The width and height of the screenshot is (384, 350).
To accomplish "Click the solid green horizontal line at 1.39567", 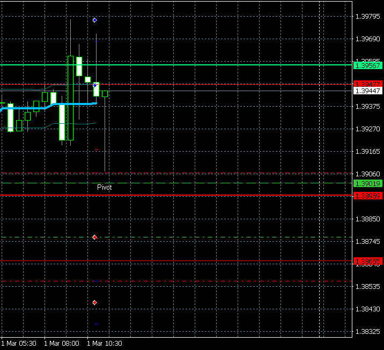I will (x=215, y=65).
